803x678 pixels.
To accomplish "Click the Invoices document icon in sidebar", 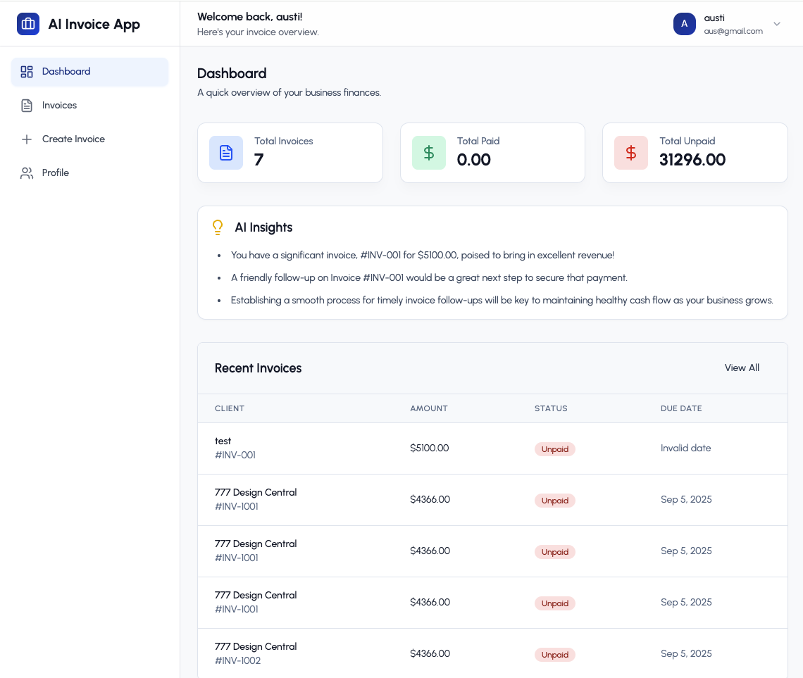I will click(x=27, y=106).
